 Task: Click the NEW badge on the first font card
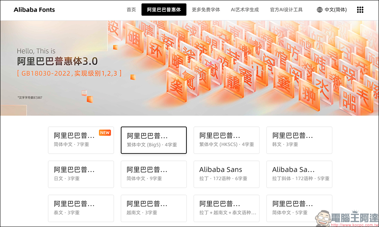105,132
